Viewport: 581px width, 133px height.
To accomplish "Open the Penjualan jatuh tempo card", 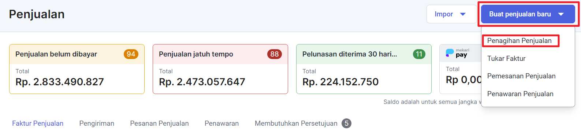I will [x=220, y=69].
